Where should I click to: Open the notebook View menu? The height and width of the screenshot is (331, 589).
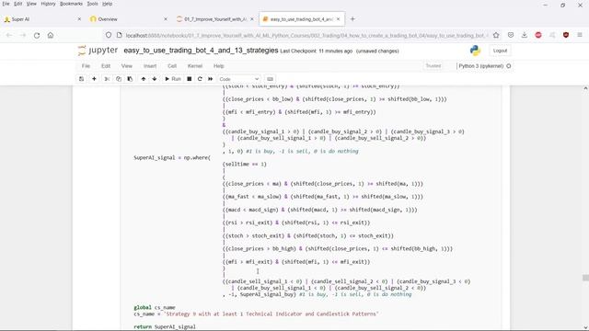tap(127, 66)
